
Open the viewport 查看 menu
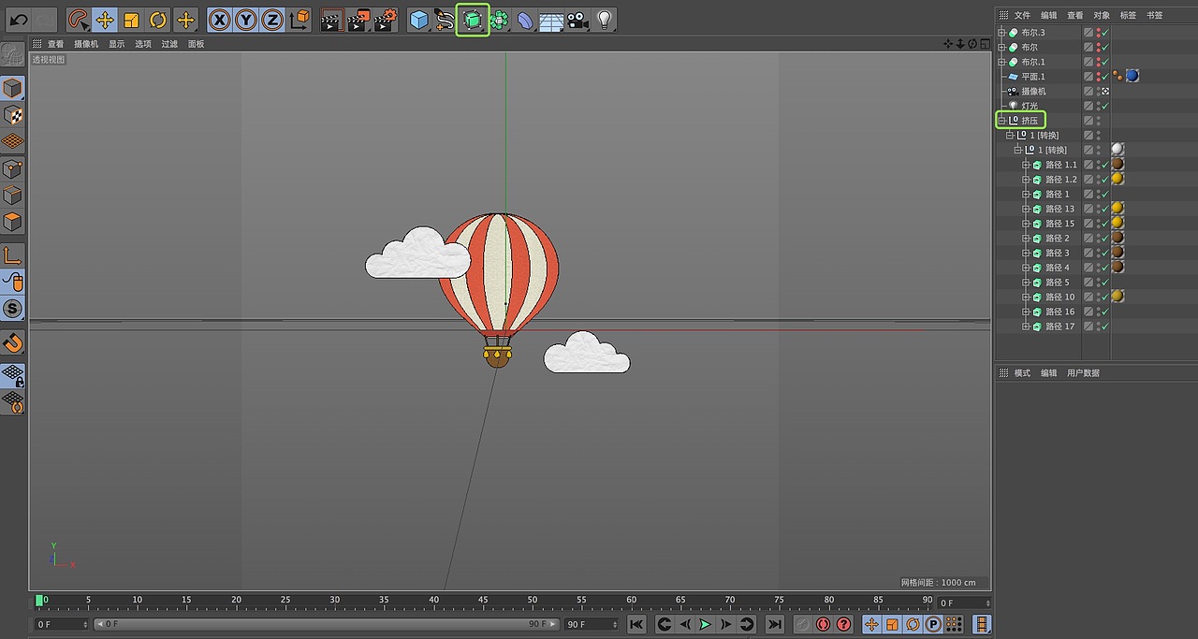tap(56, 44)
